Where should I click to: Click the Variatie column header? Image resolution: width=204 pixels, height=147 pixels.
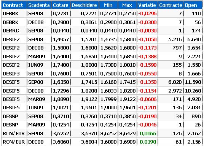[x=147, y=5]
